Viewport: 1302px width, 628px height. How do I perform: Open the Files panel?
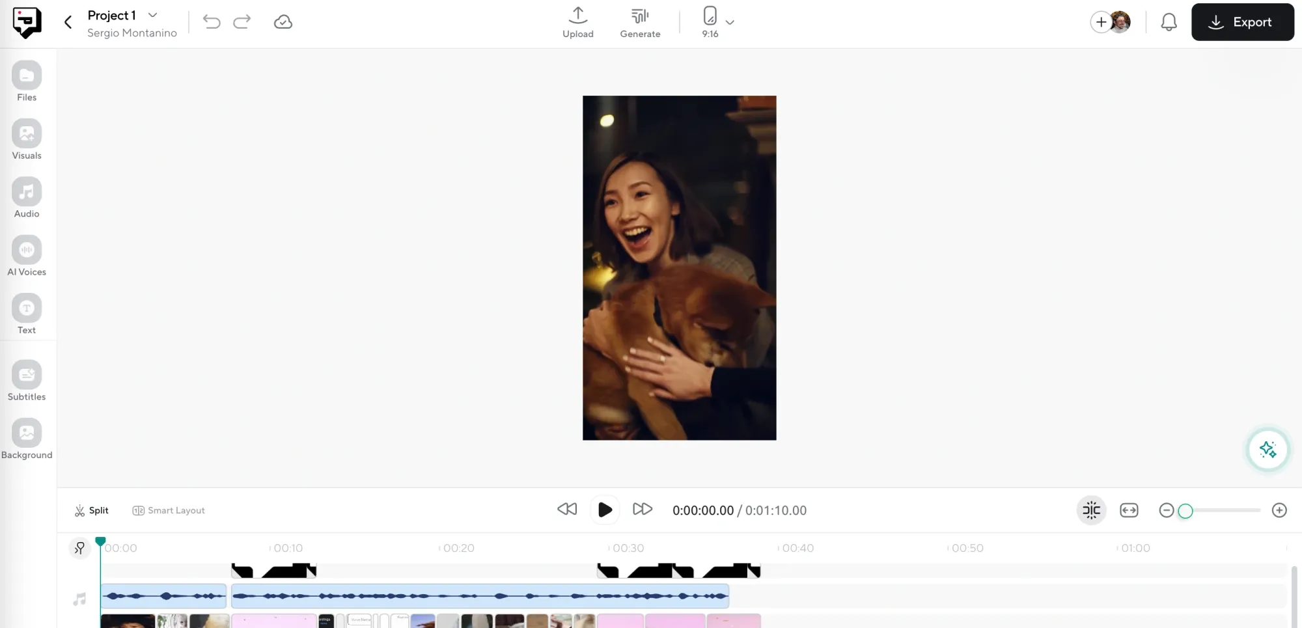[26, 79]
